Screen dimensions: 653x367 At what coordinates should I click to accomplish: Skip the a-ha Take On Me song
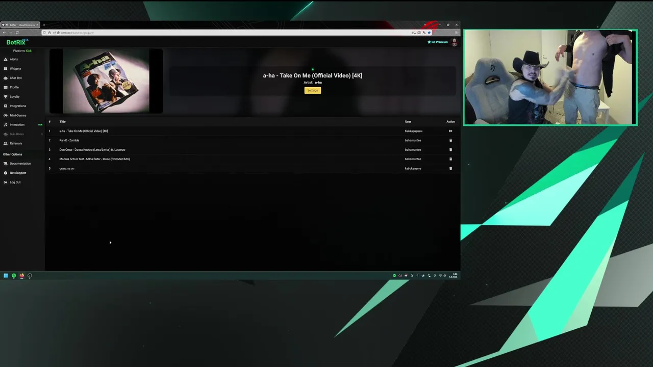[x=450, y=131]
